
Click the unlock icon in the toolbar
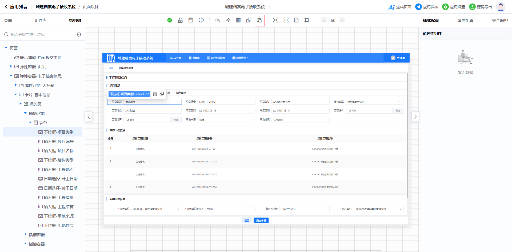coord(180,20)
